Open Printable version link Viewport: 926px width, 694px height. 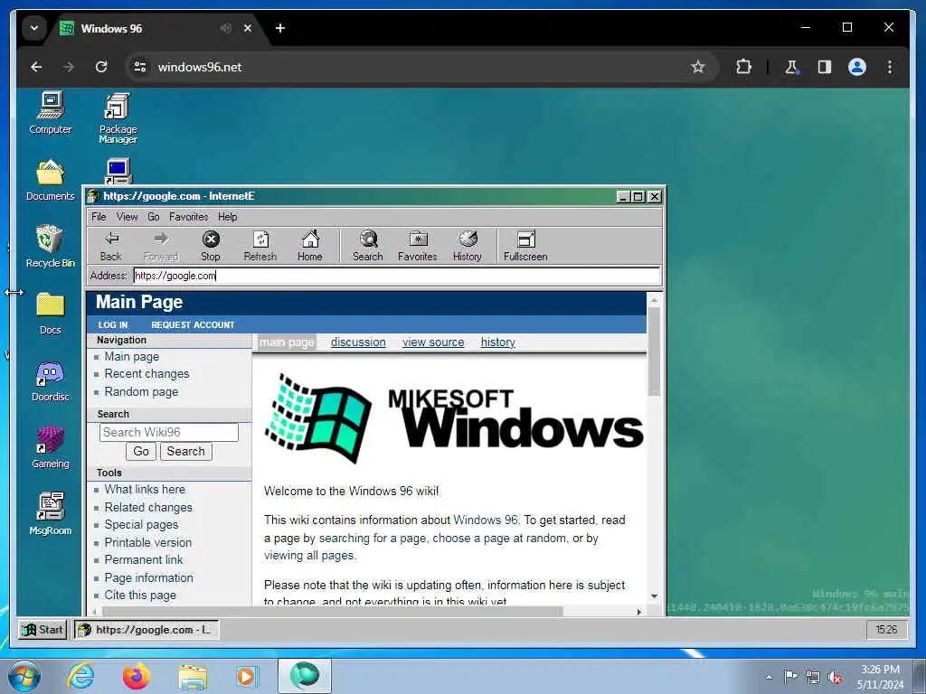click(147, 542)
